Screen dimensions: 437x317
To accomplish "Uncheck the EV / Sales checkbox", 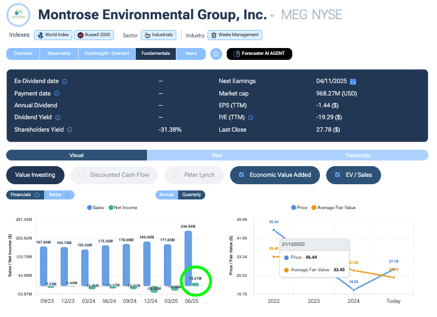I will point(338,175).
